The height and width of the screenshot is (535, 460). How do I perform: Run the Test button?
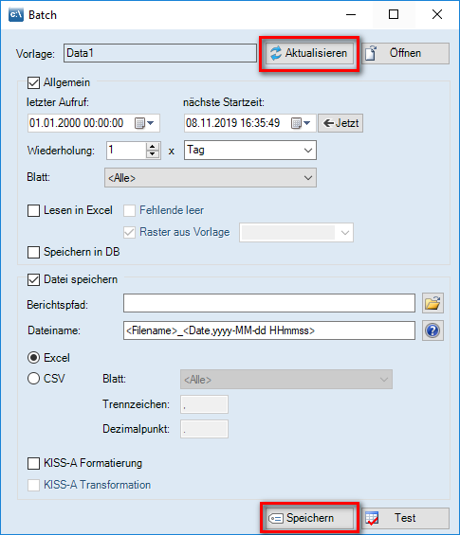coord(405,518)
